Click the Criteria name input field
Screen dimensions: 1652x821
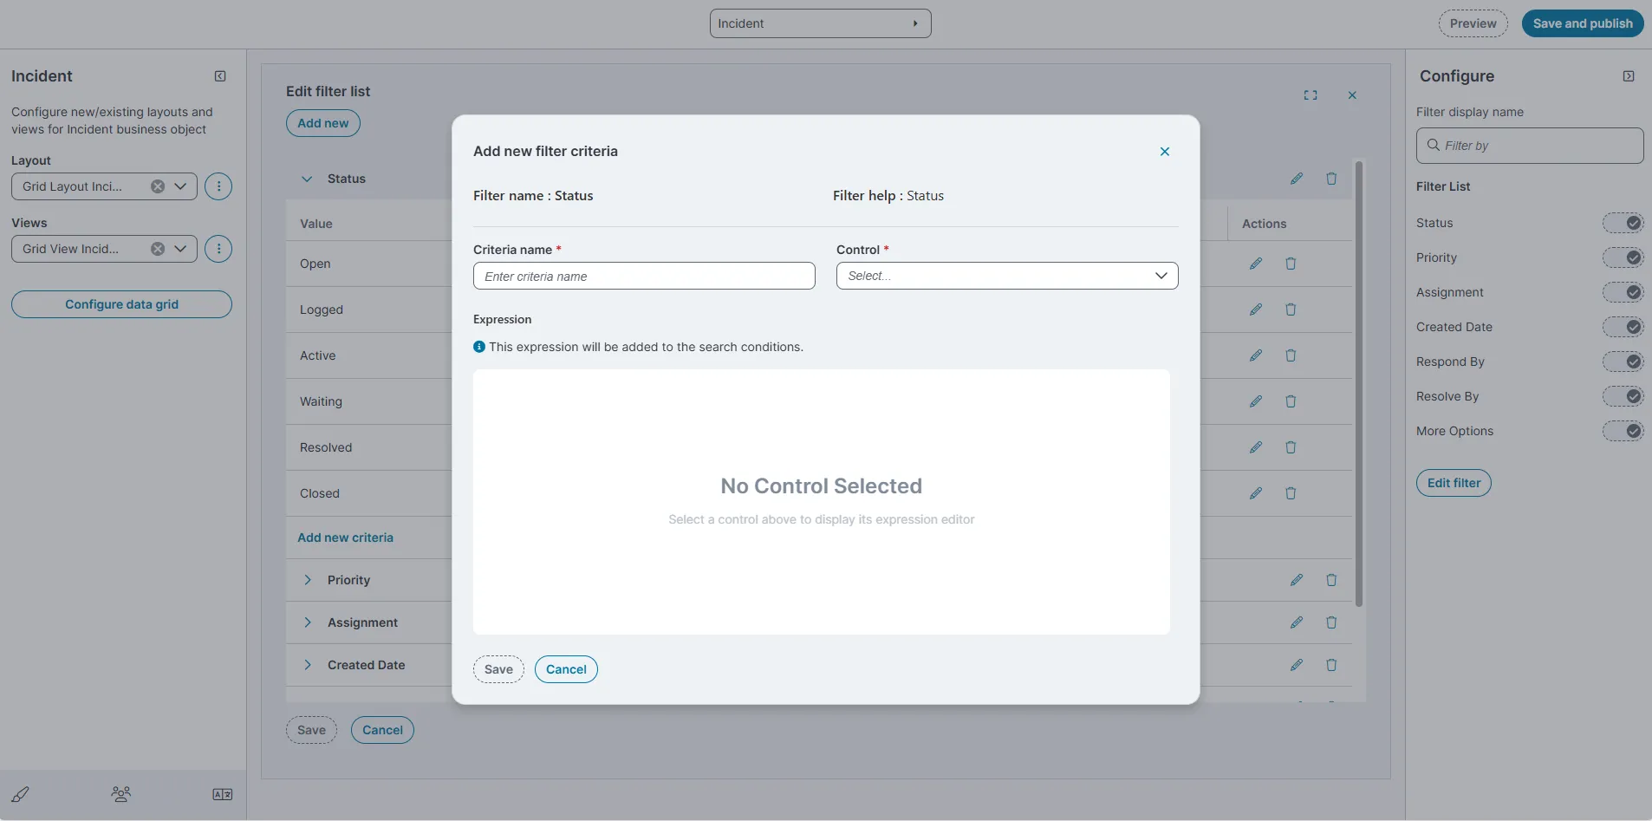pos(644,276)
